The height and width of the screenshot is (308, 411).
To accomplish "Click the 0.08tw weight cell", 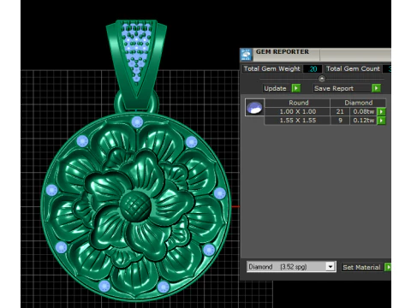I will coord(363,111).
